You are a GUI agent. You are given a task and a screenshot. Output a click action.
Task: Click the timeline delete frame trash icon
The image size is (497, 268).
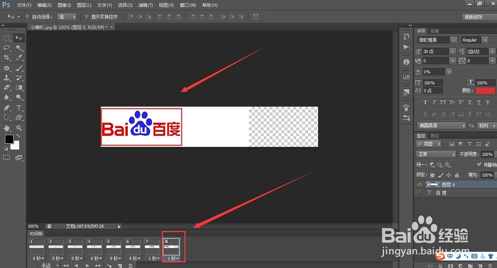click(x=131, y=266)
